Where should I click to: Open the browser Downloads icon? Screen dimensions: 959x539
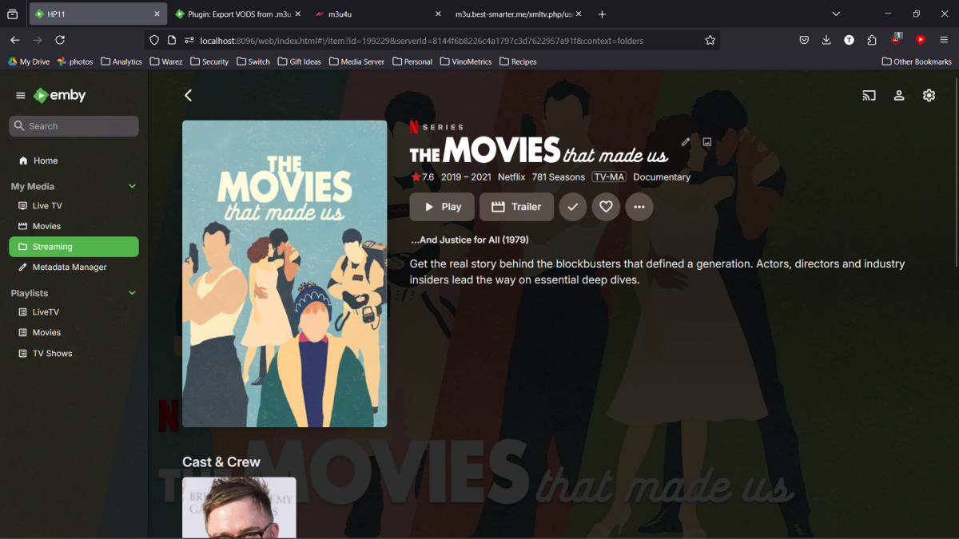coord(826,40)
